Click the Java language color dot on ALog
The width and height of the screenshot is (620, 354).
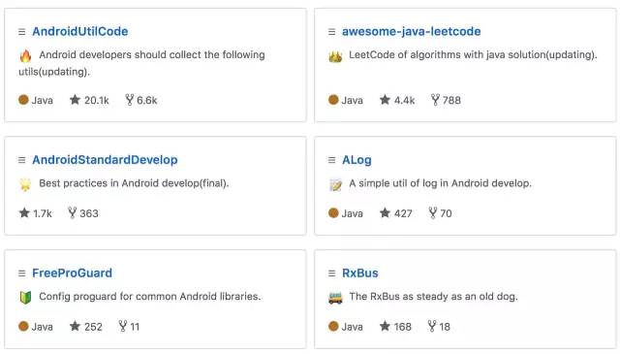click(333, 213)
